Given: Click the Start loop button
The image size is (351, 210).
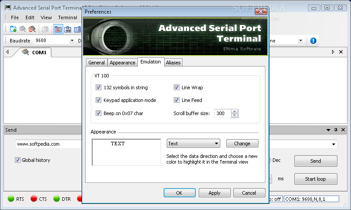Looking at the screenshot, I should click(315, 179).
